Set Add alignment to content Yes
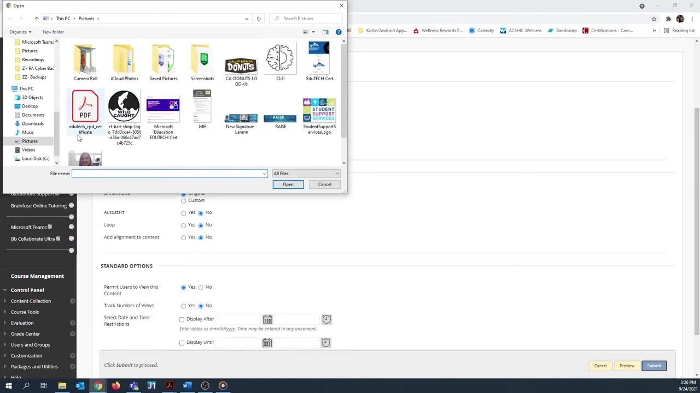The height and width of the screenshot is (393, 700). tap(184, 238)
